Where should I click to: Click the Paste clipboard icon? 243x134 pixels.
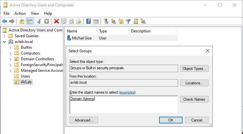click(x=47, y=21)
